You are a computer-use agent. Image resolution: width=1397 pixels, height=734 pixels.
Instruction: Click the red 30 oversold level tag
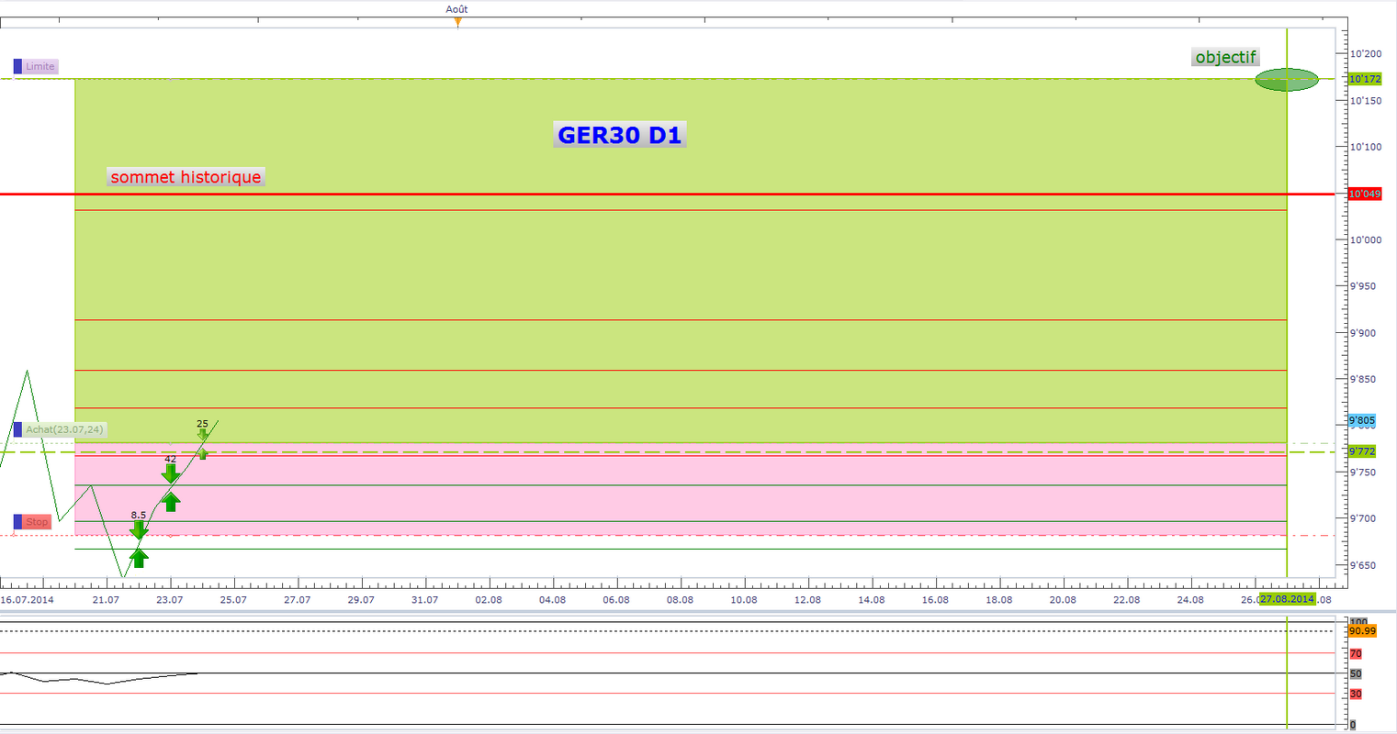1356,694
